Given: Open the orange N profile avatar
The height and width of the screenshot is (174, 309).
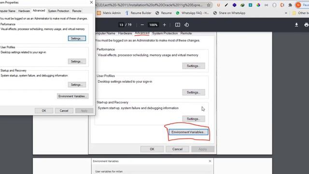Looking at the screenshot, I should tap(298, 5).
